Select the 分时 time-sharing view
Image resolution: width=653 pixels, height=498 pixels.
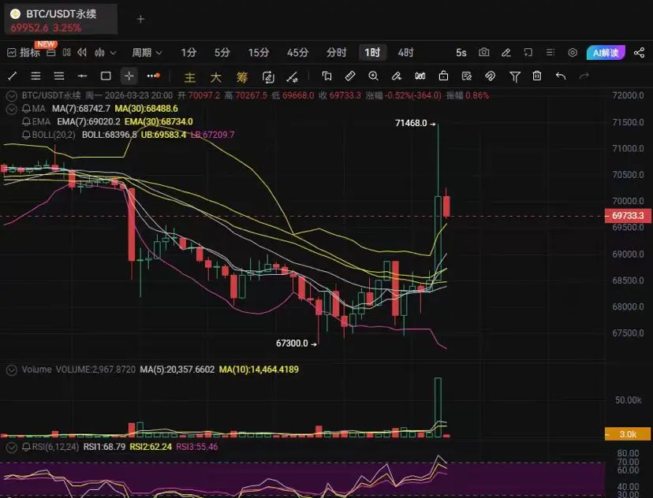click(336, 53)
